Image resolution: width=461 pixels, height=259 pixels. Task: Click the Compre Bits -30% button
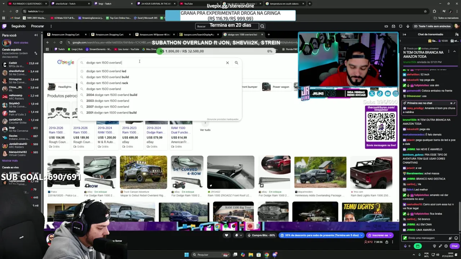(261, 235)
